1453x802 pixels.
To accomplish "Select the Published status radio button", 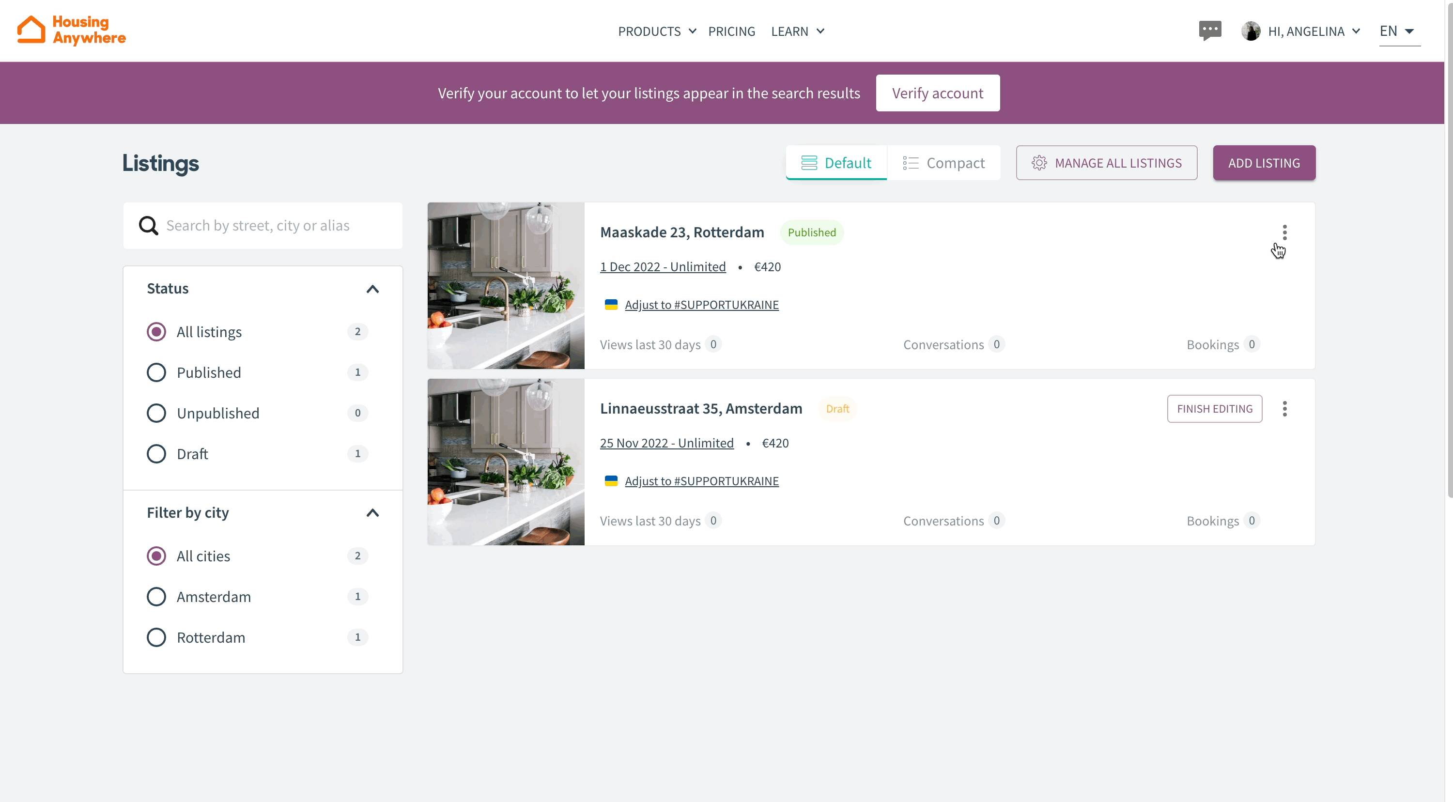I will (x=156, y=372).
